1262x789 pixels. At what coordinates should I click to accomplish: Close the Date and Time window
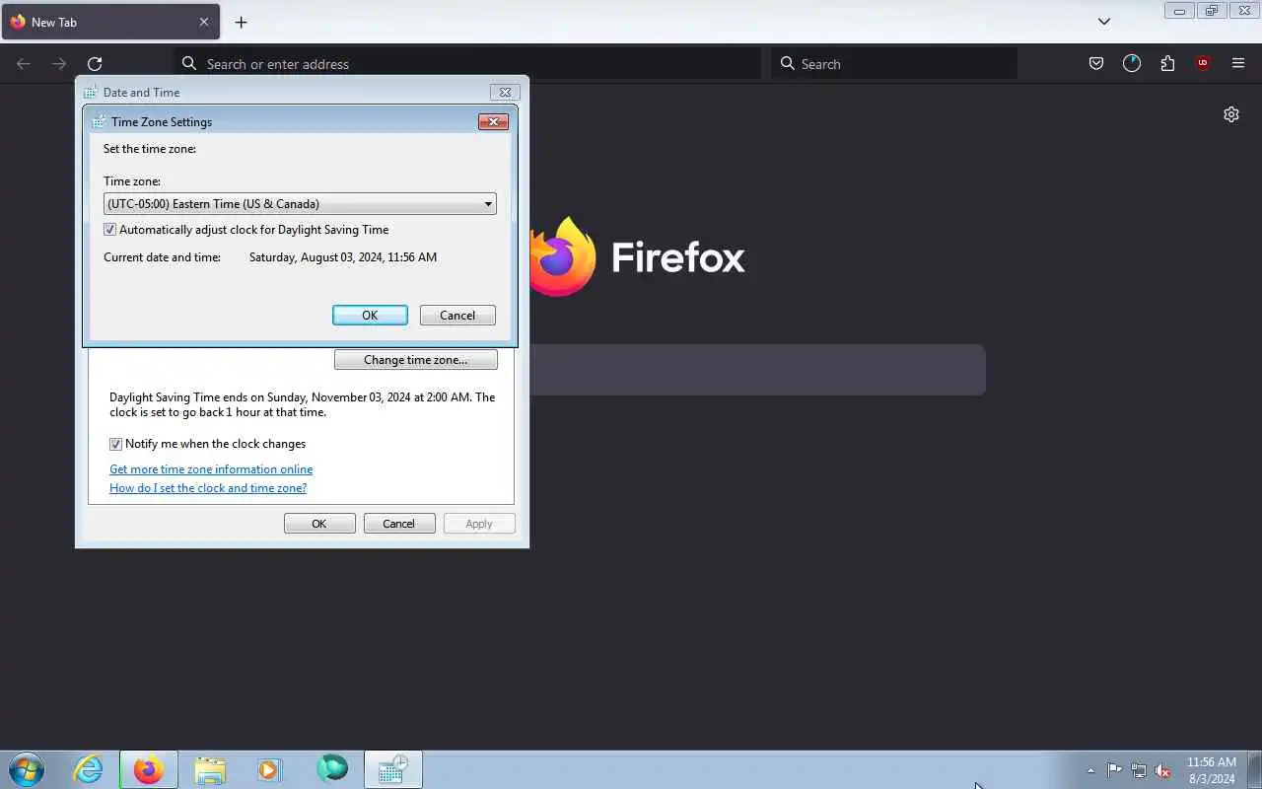505,92
